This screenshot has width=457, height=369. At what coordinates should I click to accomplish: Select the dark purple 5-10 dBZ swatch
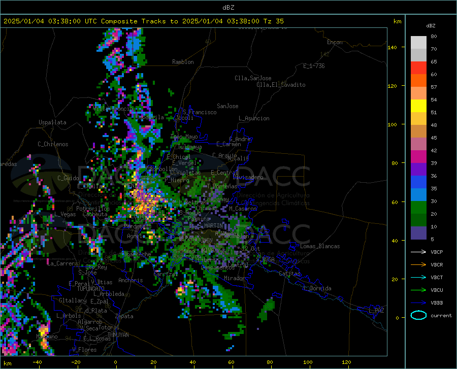(x=418, y=233)
